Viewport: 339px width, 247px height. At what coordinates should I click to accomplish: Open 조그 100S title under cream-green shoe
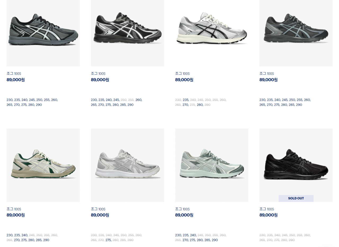14,209
